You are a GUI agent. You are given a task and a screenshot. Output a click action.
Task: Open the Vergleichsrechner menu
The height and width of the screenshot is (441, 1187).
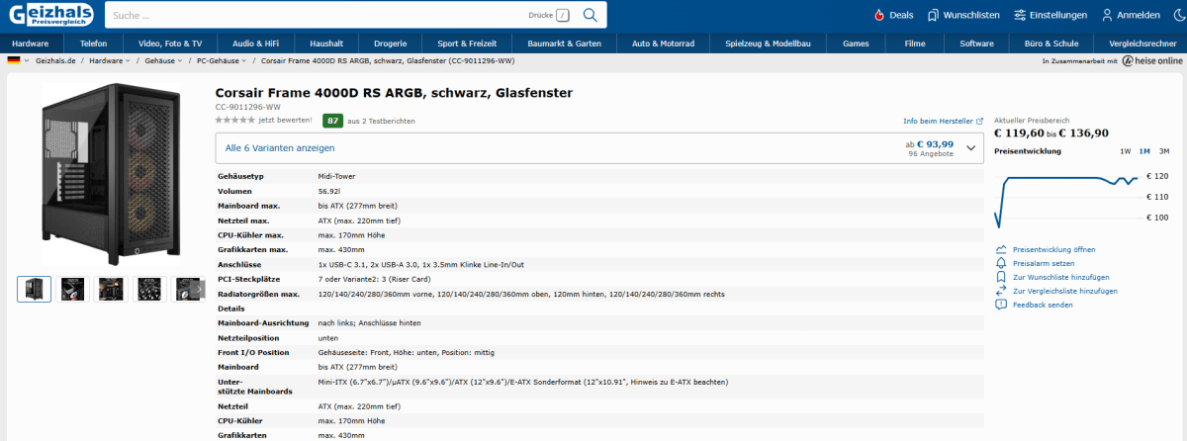pyautogui.click(x=1141, y=44)
